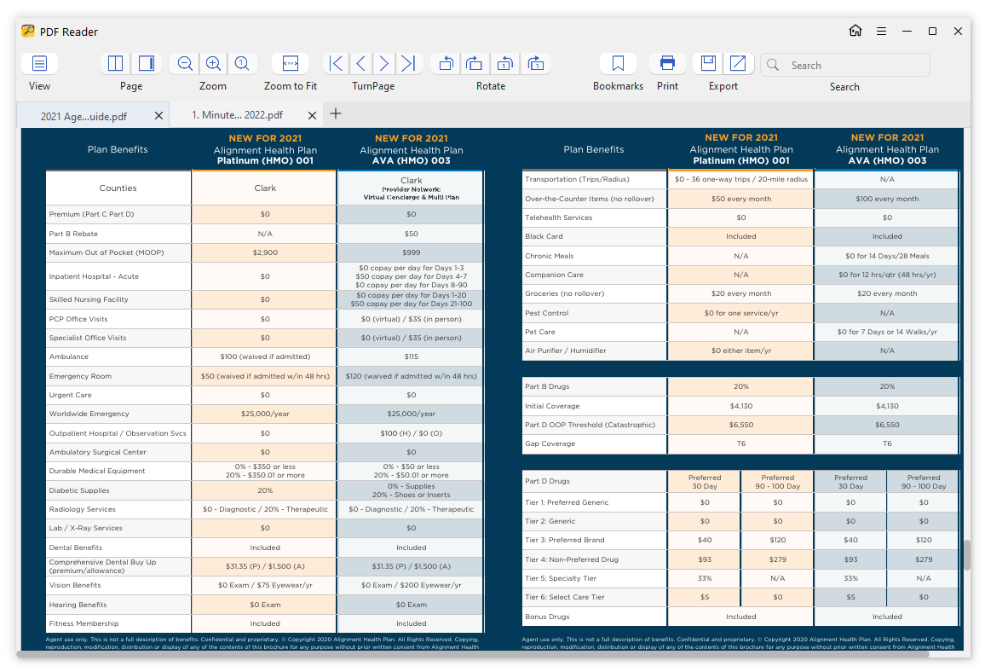Viewport: 985px width, 672px height.
Task: Click the 'Companion Care' row label
Action: [554, 275]
